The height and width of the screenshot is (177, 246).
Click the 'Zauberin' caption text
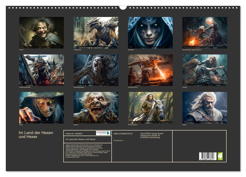click(131, 50)
